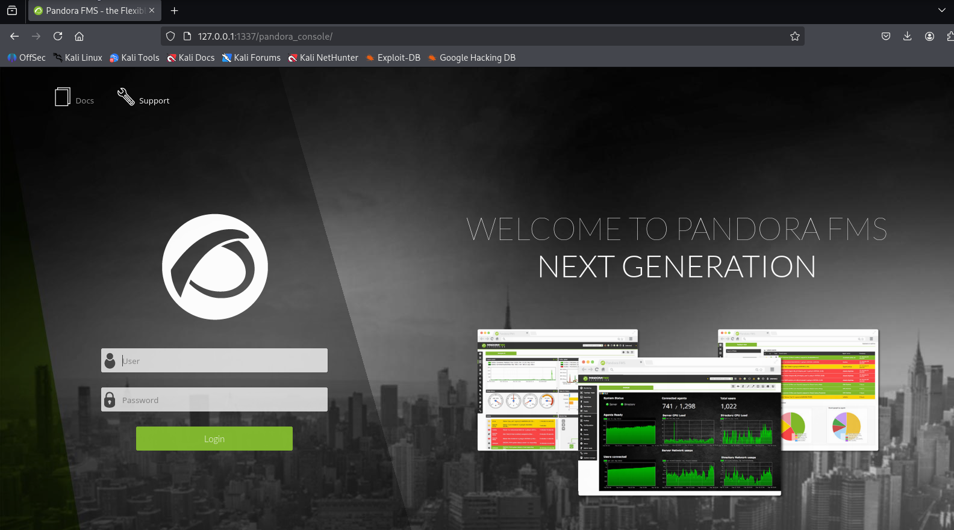Screen dimensions: 954x530
Task: Click the Docs document icon
Action: (63, 97)
